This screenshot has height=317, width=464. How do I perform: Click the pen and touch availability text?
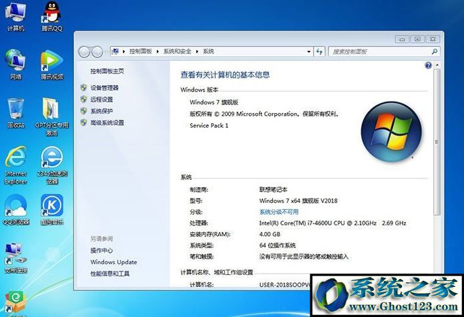[x=304, y=257]
